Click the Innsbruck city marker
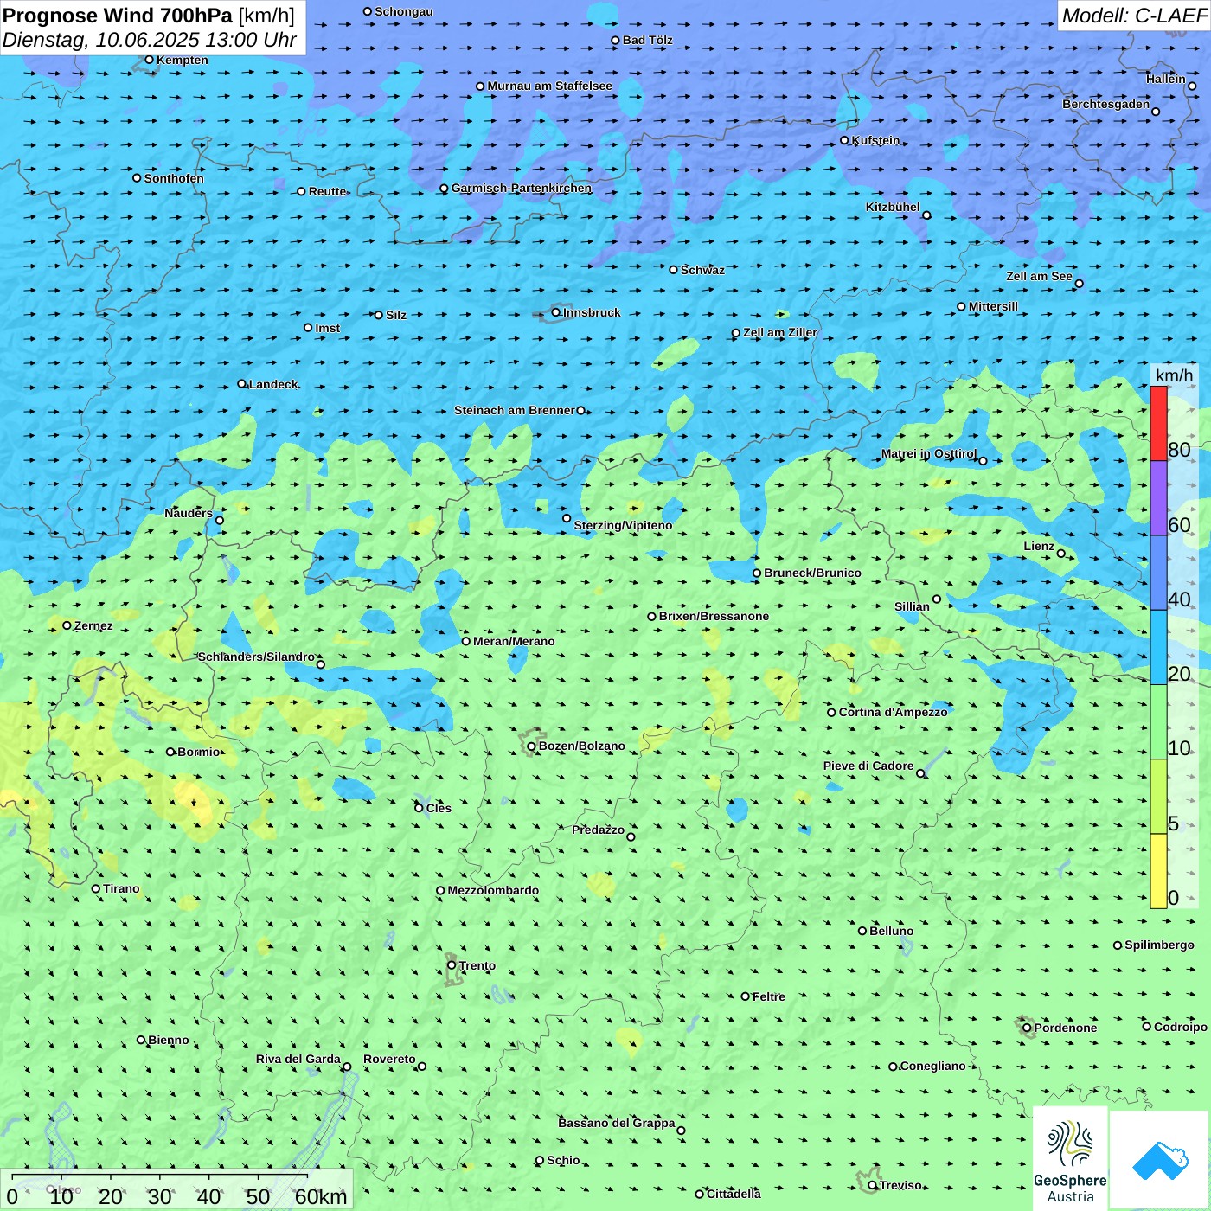This screenshot has height=1211, width=1211. [555, 312]
